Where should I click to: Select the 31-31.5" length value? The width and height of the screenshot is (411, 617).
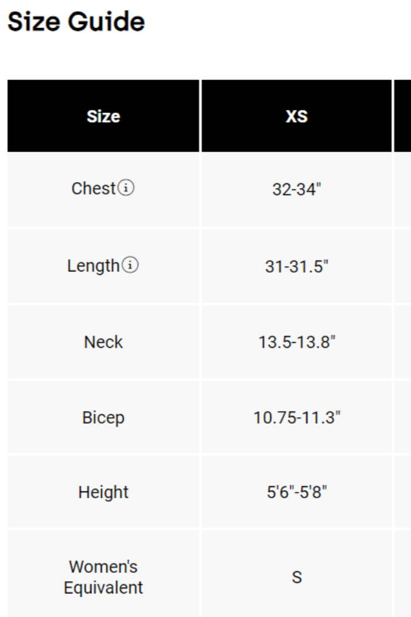coord(297,267)
